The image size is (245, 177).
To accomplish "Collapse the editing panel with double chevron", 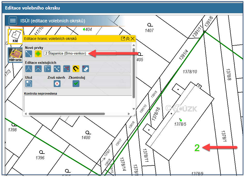I will pos(128,39).
